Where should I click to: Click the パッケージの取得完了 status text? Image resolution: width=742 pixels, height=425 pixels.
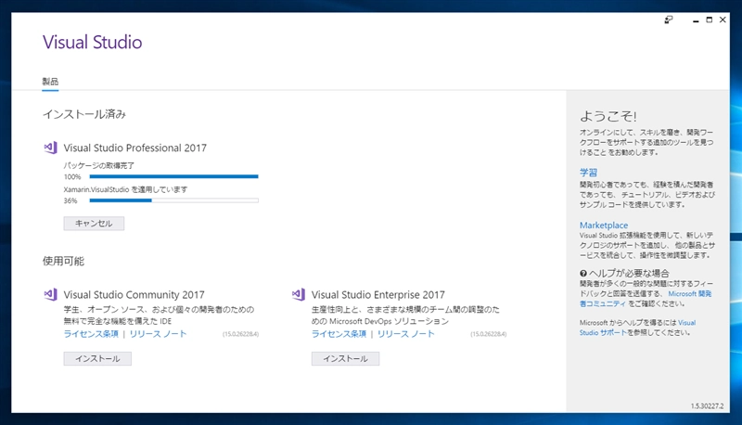[x=99, y=166]
